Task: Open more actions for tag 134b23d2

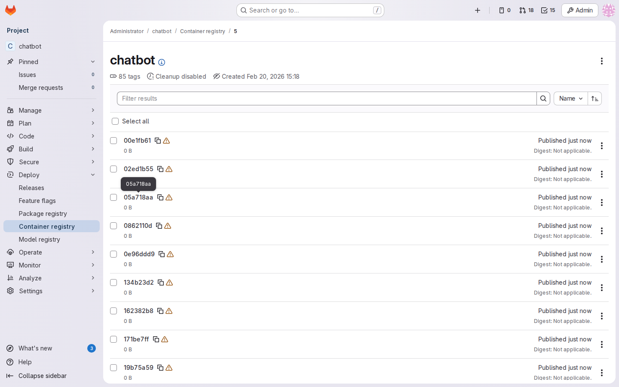Action: 602,288
